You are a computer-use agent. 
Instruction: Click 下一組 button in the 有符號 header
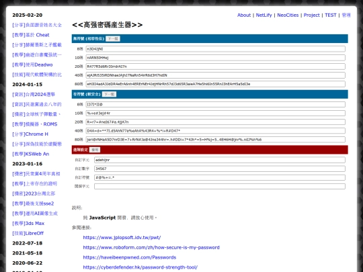109,94
